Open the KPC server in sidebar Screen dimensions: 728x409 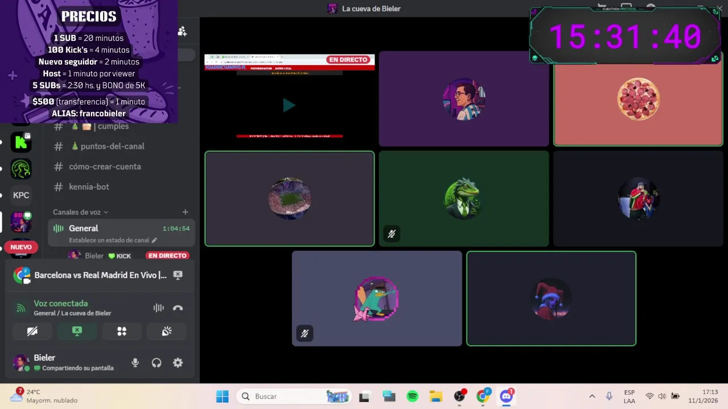(21, 195)
